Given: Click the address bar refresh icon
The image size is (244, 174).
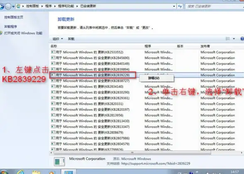Looking at the screenshot, I should [x=180, y=6].
